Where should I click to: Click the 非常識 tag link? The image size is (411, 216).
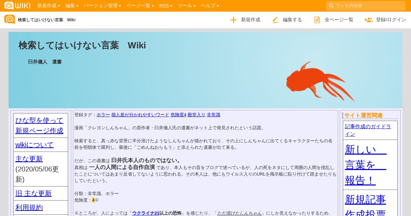coord(213,115)
